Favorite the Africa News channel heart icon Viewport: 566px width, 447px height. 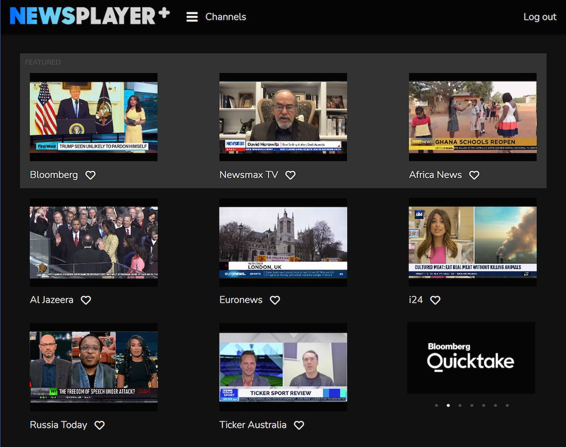pyautogui.click(x=474, y=175)
